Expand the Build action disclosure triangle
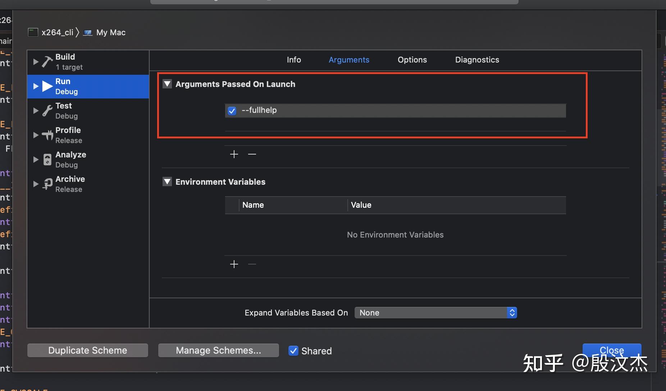Image resolution: width=666 pixels, height=391 pixels. pos(36,62)
